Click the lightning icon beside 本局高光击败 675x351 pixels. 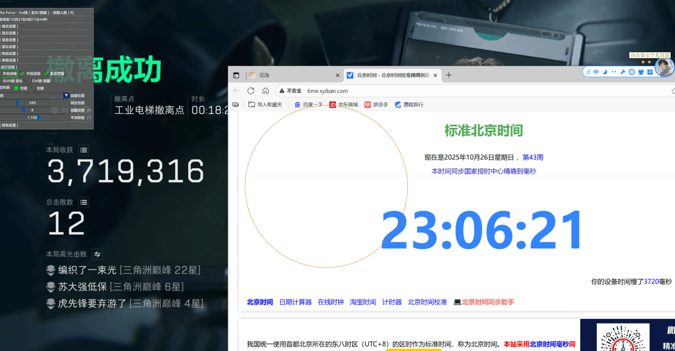[97, 254]
